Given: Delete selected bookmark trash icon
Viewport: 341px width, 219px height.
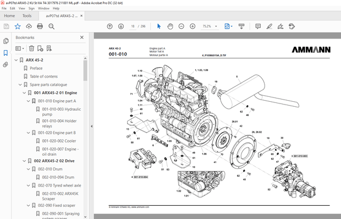Looking at the screenshot, I should click(31, 48).
